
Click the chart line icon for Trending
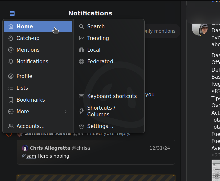click(x=81, y=38)
